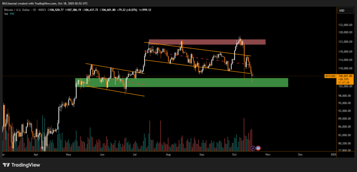Viewport: 357px width, 172px height.
Task: Click the Apr label on time axis
Action: (x=36, y=154)
